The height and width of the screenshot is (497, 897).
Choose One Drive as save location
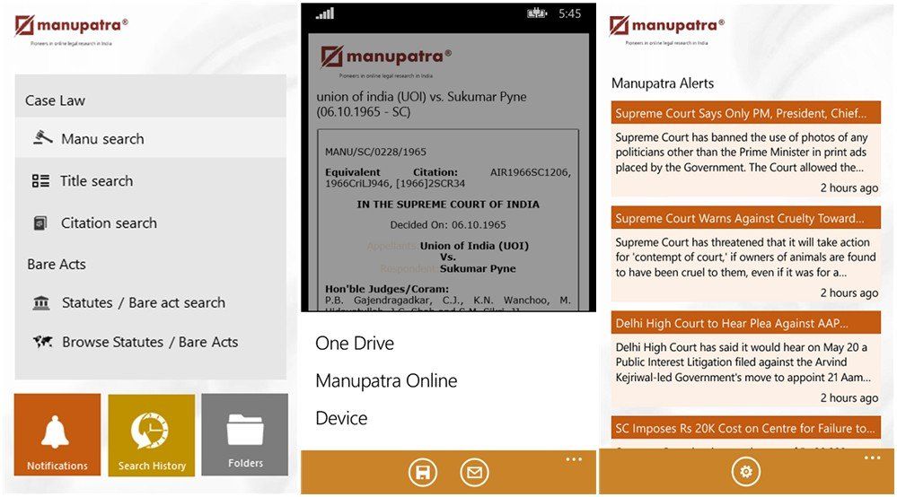pyautogui.click(x=355, y=343)
